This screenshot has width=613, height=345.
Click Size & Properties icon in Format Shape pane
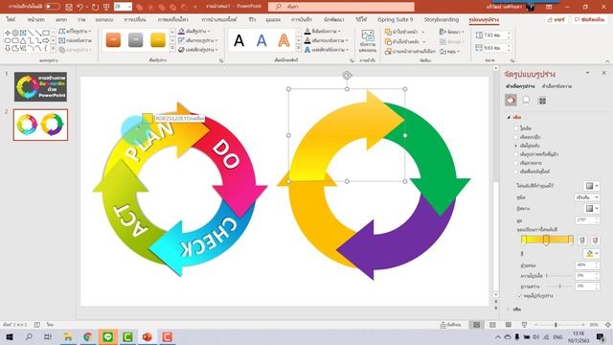click(x=542, y=101)
